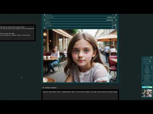
Task: Increase loop_count with its right arrow
Action: (116, 15)
